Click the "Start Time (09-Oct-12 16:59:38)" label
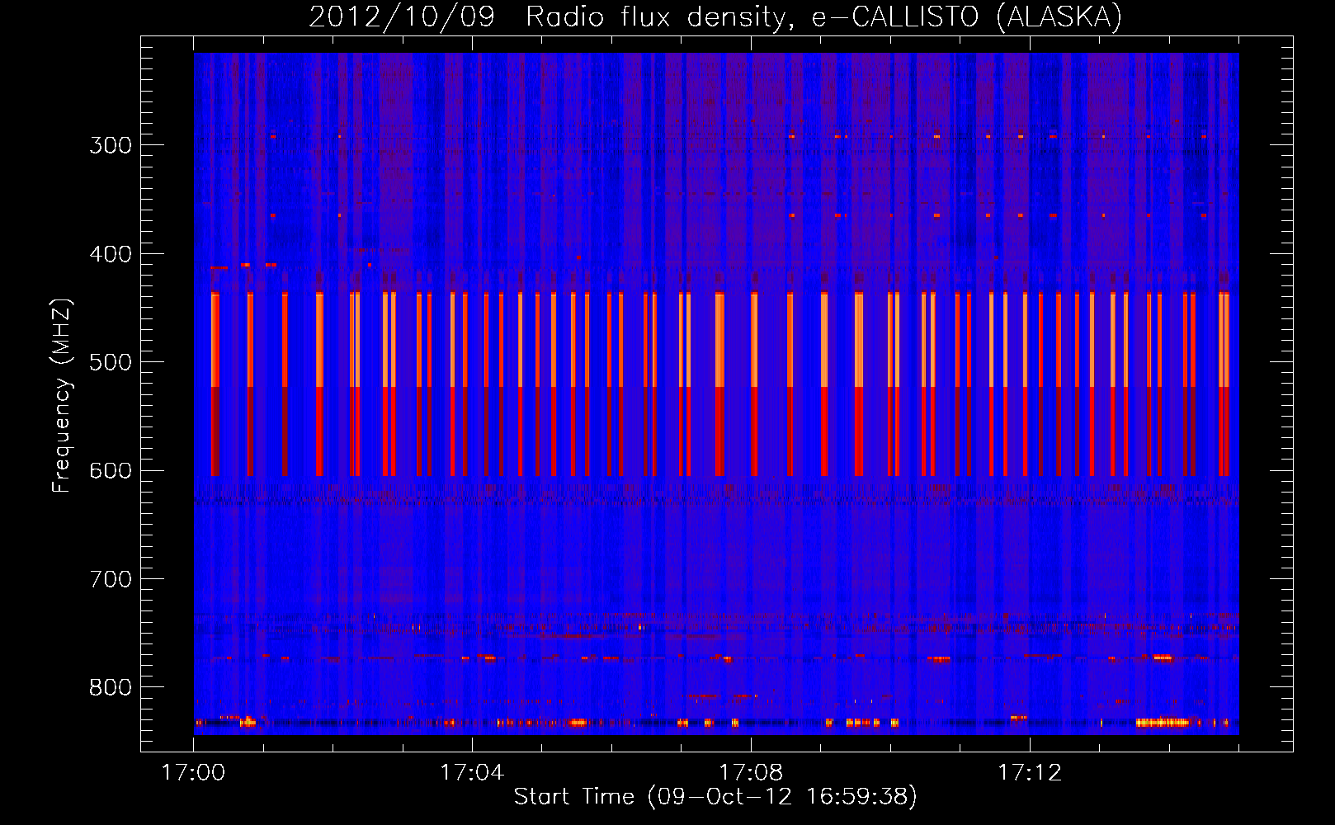The width and height of the screenshot is (1335, 825). [x=715, y=796]
